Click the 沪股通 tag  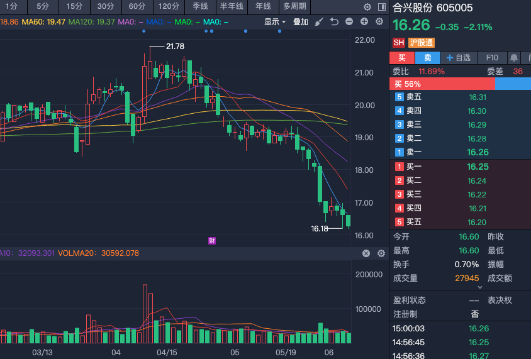(x=422, y=43)
